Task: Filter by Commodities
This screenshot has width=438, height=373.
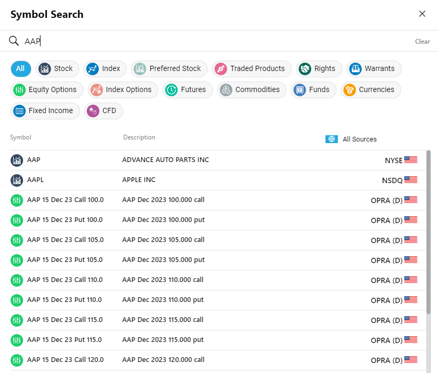Action: pos(252,90)
